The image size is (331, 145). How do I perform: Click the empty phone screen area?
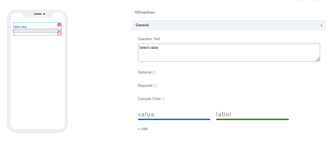tap(38, 81)
